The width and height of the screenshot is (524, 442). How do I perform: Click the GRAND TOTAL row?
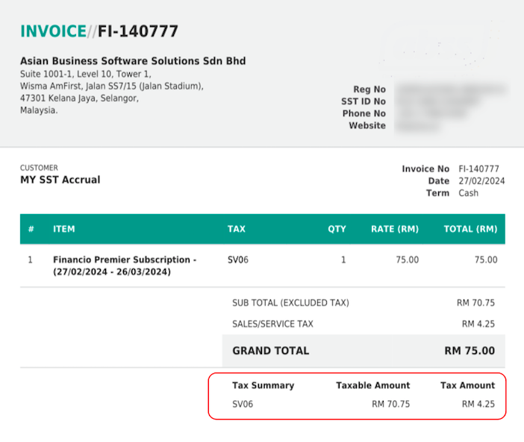(x=363, y=350)
